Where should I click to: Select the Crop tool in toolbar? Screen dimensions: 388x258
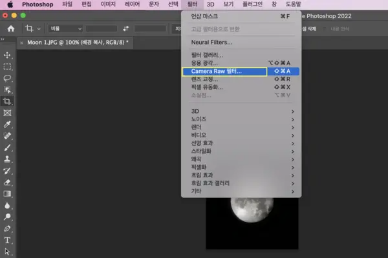point(7,101)
